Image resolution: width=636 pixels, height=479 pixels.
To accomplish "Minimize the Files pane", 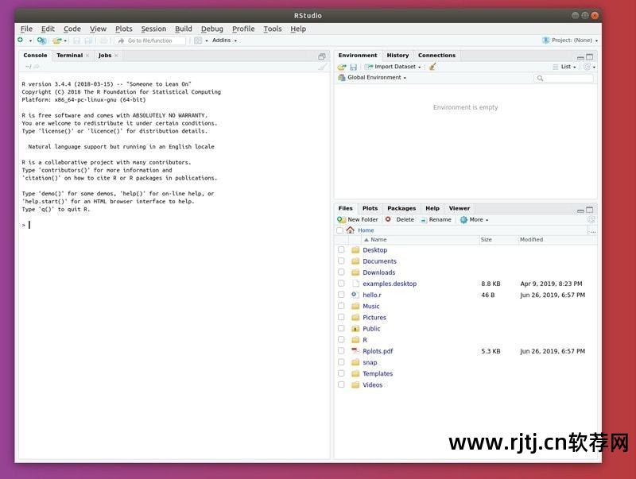I will pyautogui.click(x=580, y=211).
